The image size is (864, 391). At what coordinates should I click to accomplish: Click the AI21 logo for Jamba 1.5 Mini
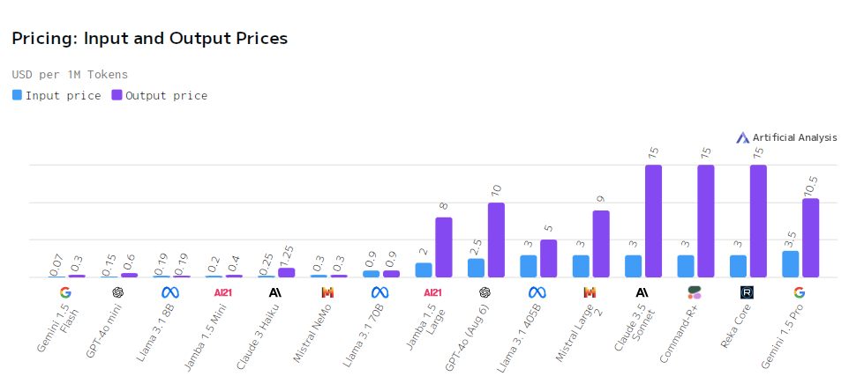(x=222, y=292)
